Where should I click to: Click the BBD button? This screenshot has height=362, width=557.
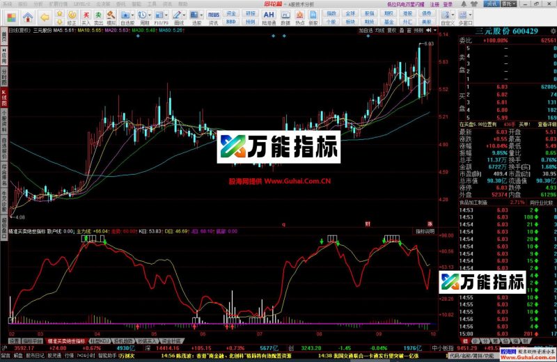[x=231, y=22]
